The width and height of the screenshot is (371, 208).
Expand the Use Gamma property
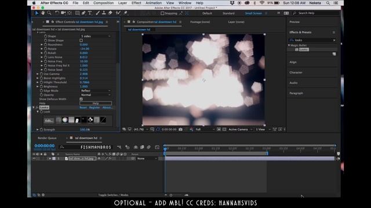pos(37,74)
